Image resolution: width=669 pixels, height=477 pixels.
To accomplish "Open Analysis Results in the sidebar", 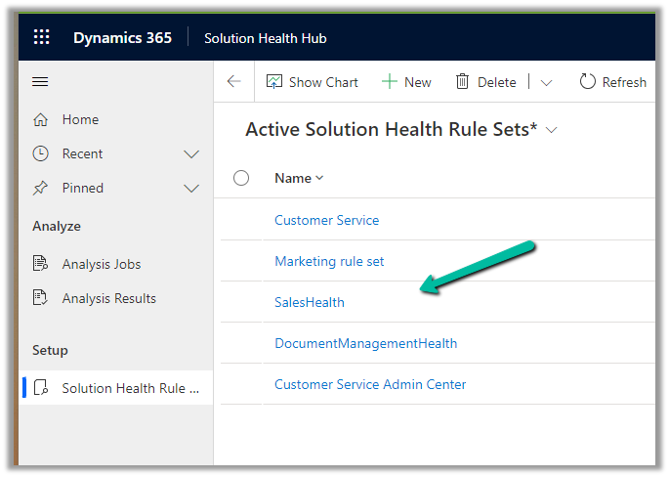I will click(108, 298).
